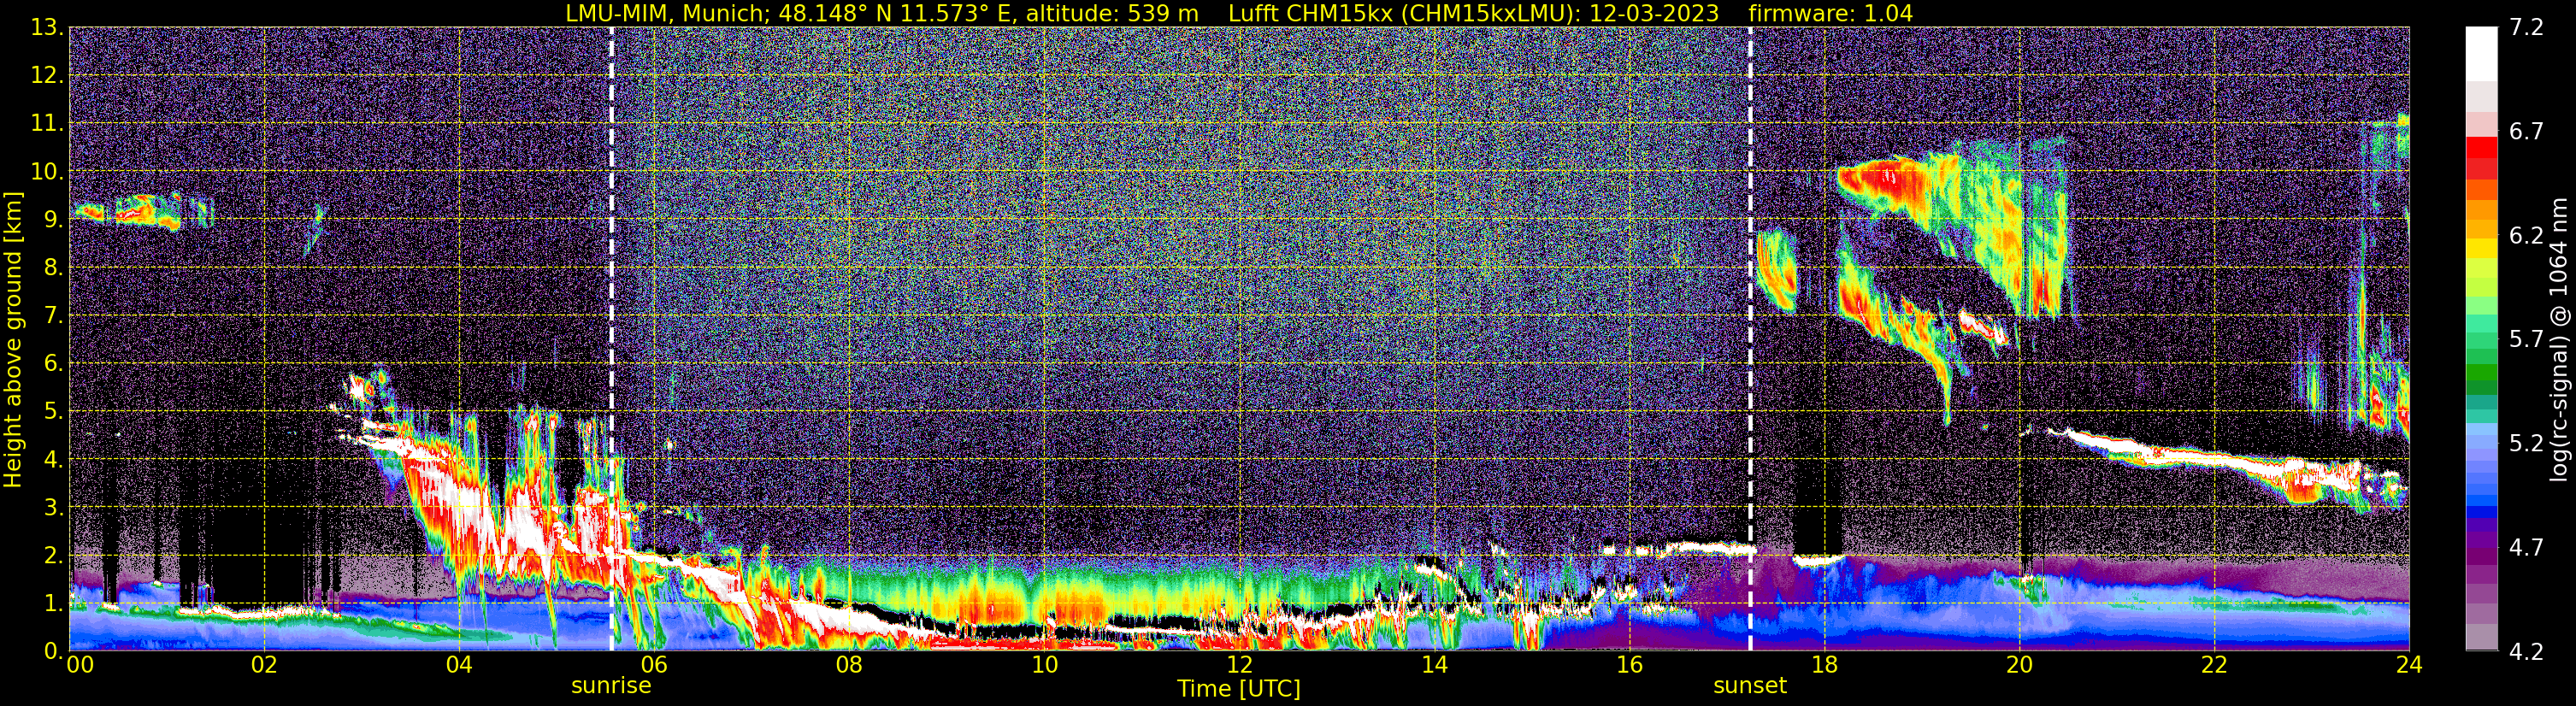Click the white dashed sunrise marker line
The width and height of the screenshot is (2576, 706).
point(611,339)
